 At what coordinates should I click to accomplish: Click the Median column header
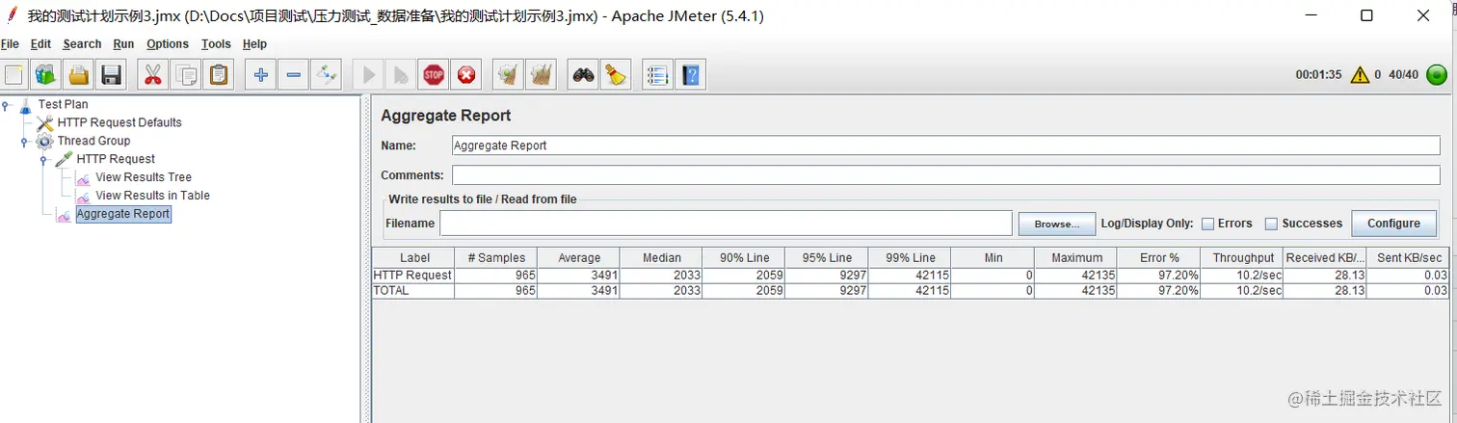click(x=661, y=257)
